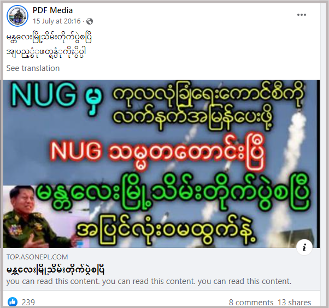Screen dimensions: 329x308
Task: Click the NUG cyan text in the image
Action: pyautogui.click(x=43, y=94)
